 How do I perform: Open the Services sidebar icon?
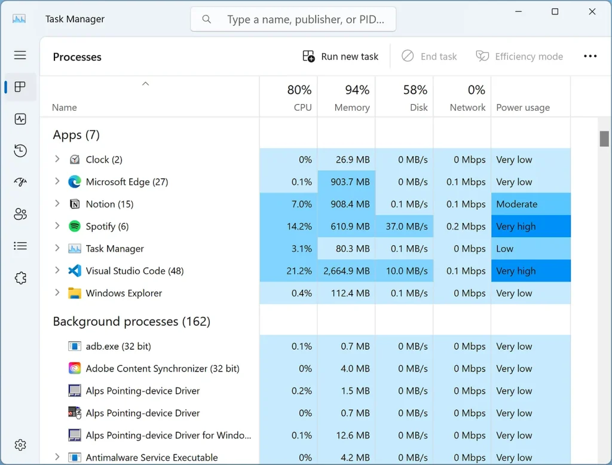coord(20,278)
